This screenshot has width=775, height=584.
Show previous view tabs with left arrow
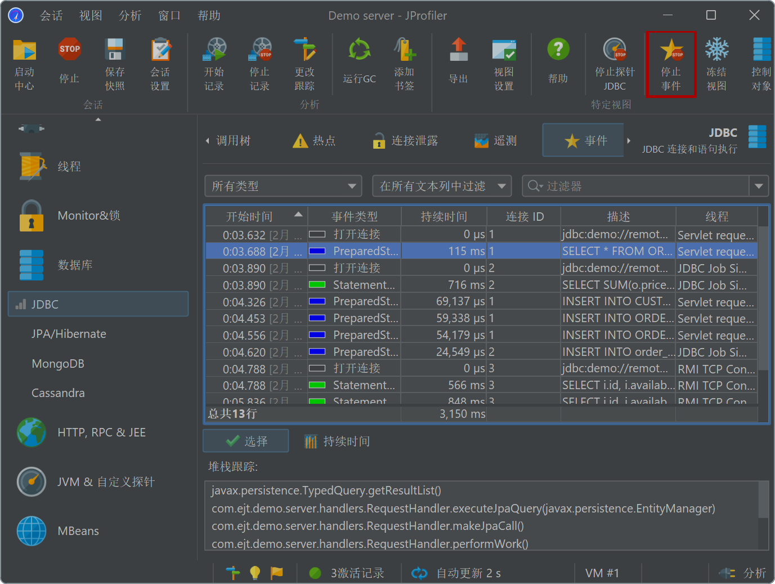(207, 141)
